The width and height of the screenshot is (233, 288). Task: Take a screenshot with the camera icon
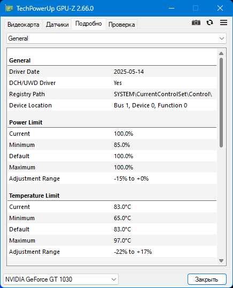[196, 22]
